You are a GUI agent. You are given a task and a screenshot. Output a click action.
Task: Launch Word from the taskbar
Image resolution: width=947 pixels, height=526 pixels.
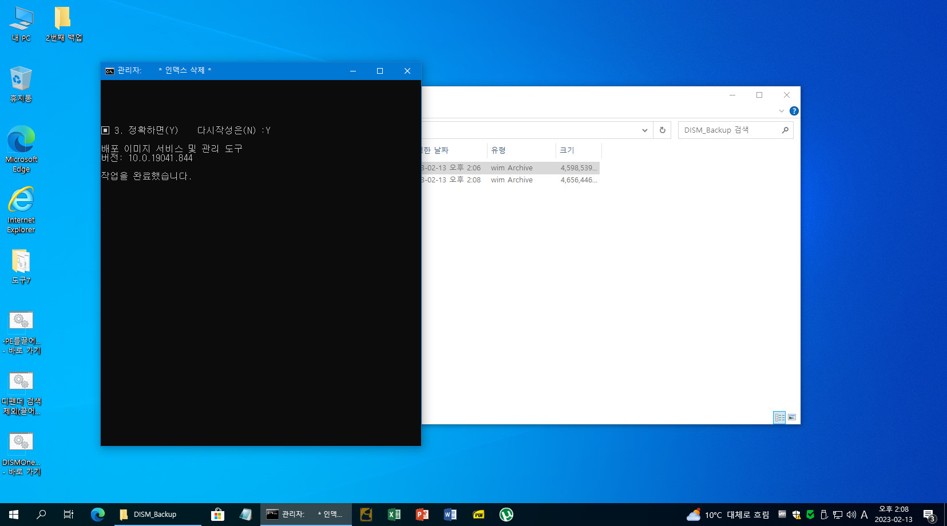450,515
